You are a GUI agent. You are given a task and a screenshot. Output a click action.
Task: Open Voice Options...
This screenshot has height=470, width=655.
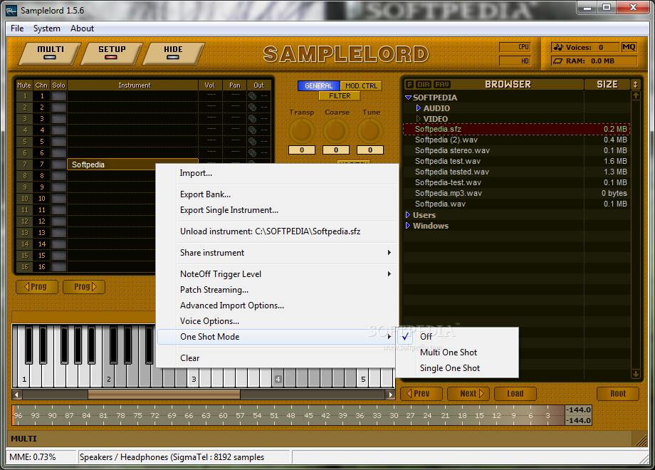pyautogui.click(x=276, y=321)
